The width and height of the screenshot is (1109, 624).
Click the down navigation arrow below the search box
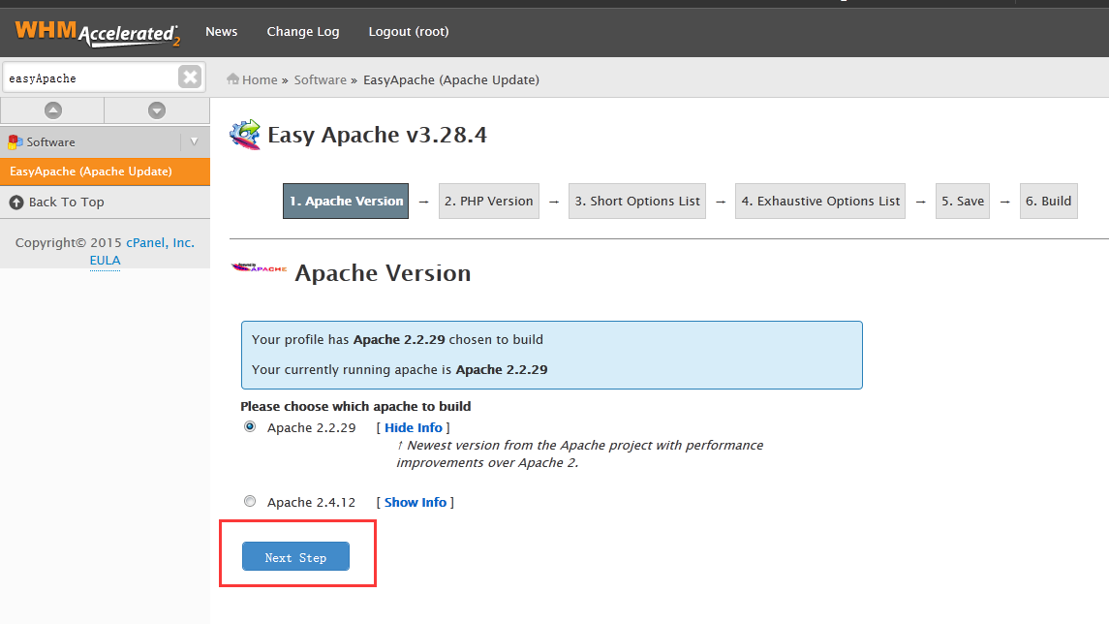click(157, 109)
